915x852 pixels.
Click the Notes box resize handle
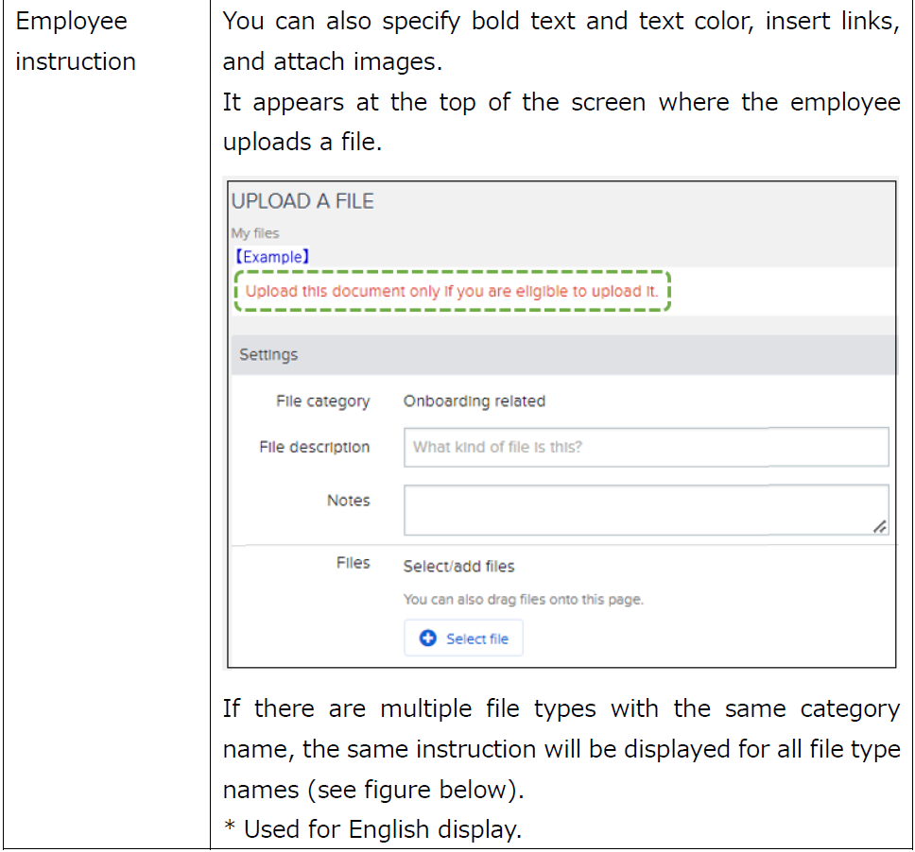pos(879,527)
